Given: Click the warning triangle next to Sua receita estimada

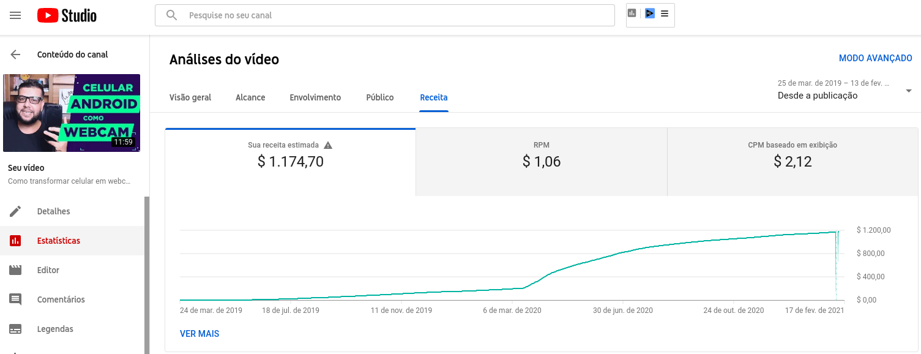Looking at the screenshot, I should point(328,145).
